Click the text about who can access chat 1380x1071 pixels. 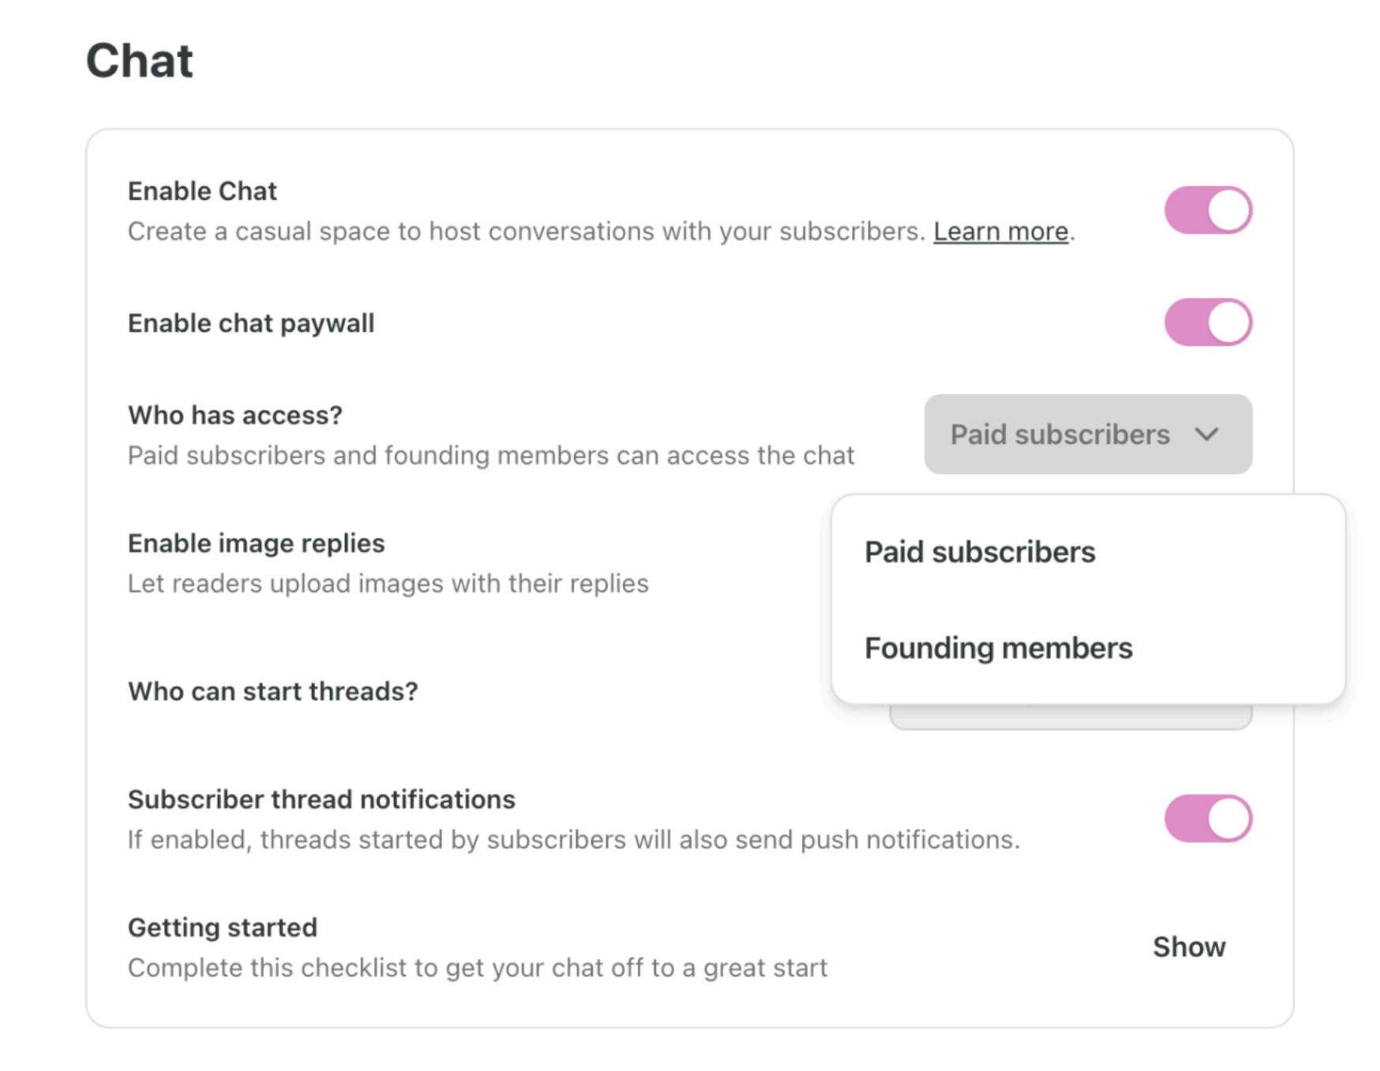[491, 456]
